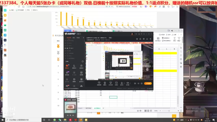Image resolution: width=217 pixels, height=122 pixels.
Task: Add a new scene with the plus icon
Action: pyautogui.click(x=83, y=38)
